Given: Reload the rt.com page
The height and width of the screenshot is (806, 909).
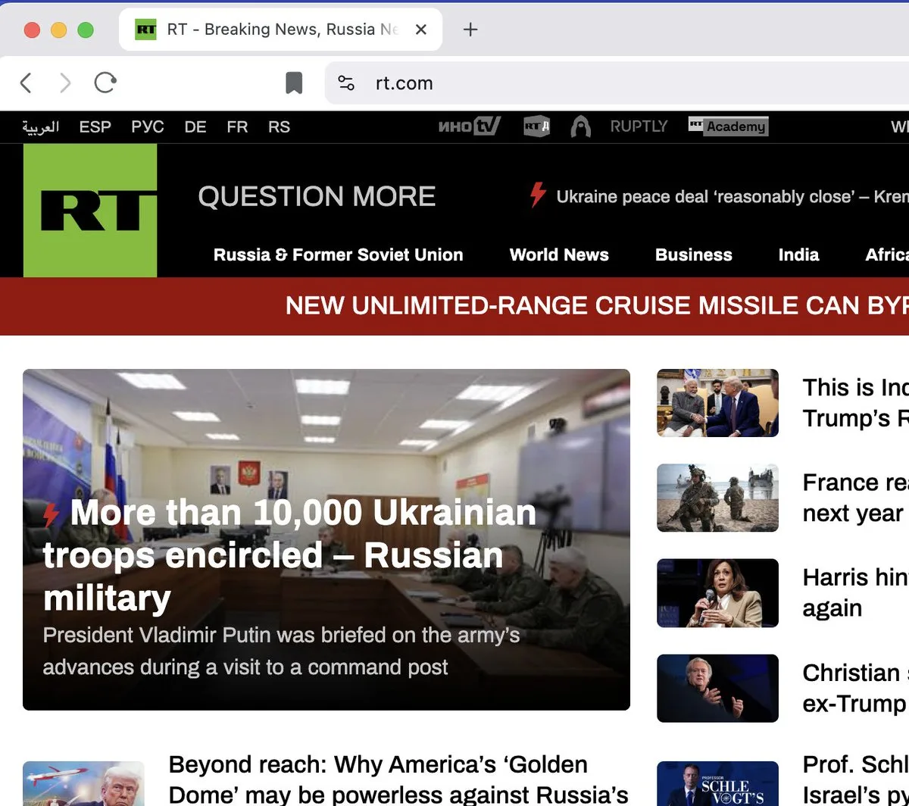Looking at the screenshot, I should pos(105,83).
